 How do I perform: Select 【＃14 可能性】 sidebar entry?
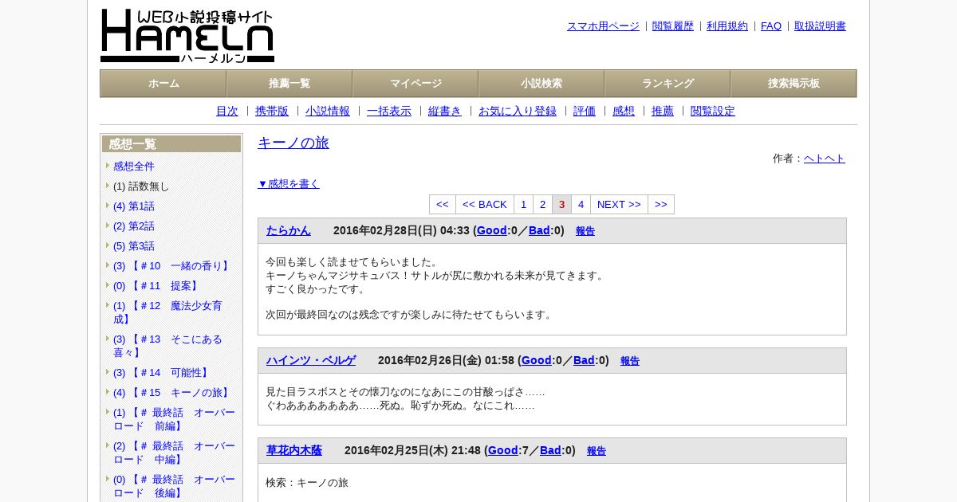162,373
